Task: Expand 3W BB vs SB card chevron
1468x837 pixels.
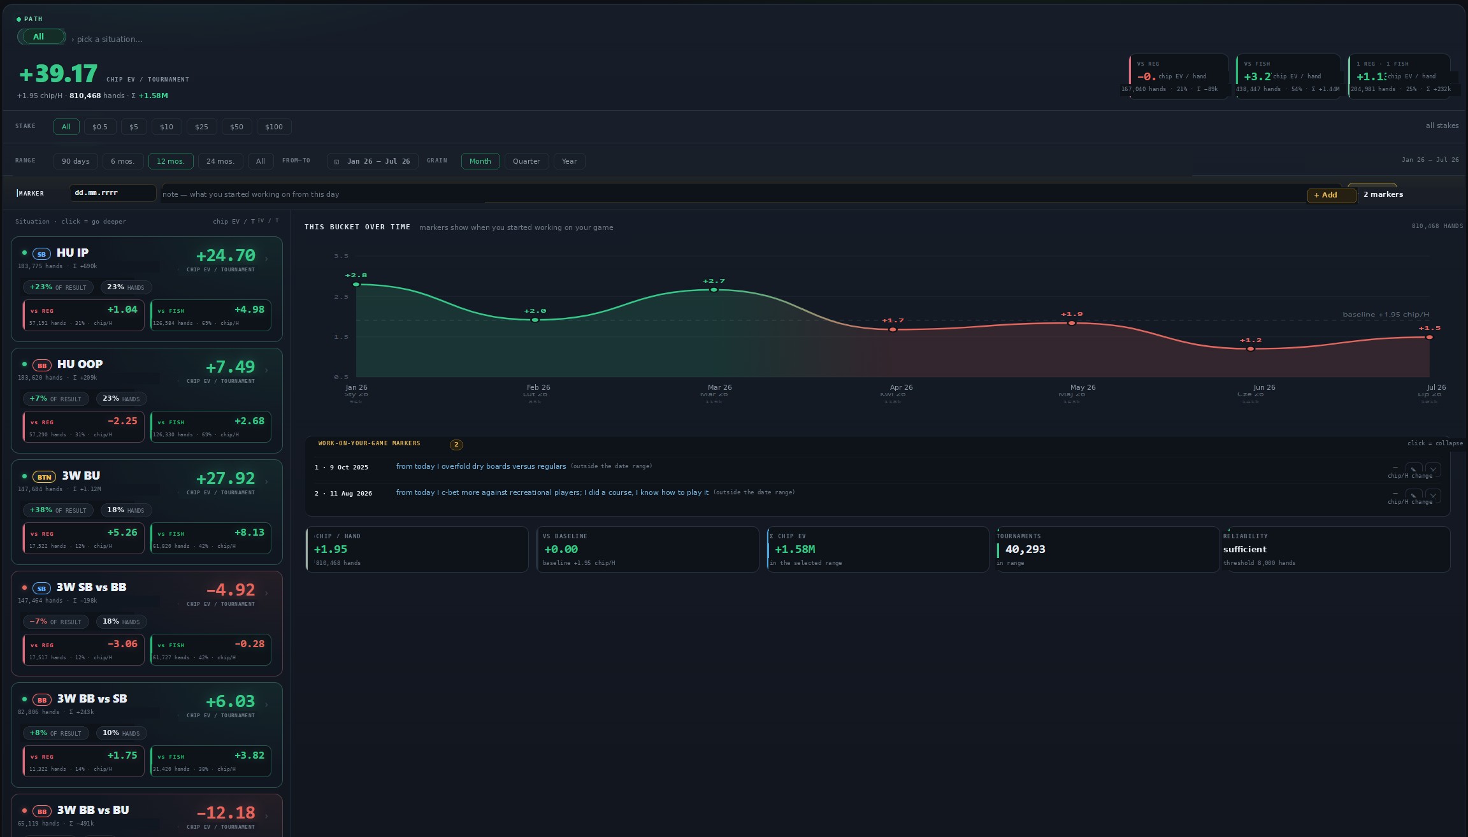Action: click(266, 705)
